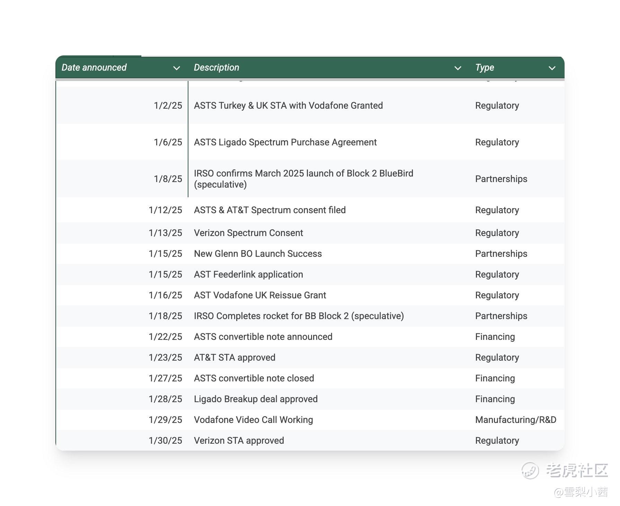Select Regulatory type in Feederlink row
Screen dimensions: 620x506
coord(497,274)
